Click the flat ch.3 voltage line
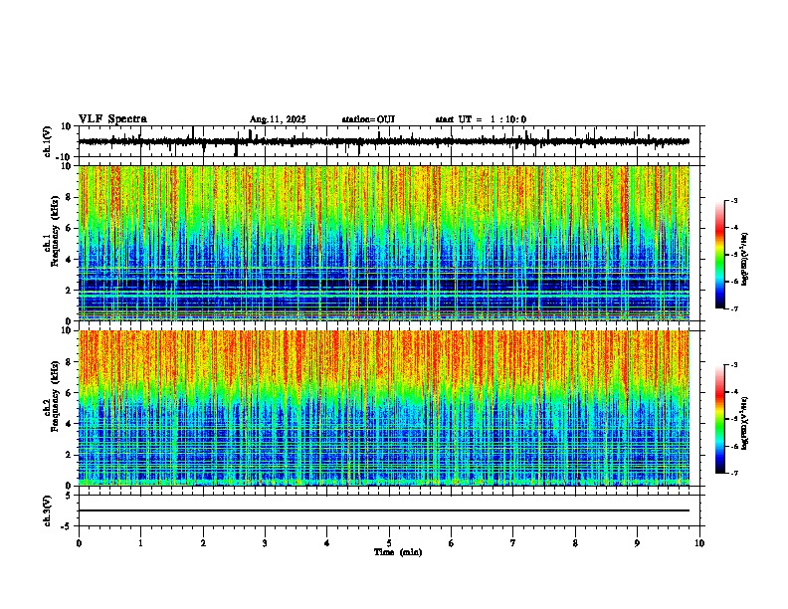The width and height of the screenshot is (788, 609). [384, 510]
